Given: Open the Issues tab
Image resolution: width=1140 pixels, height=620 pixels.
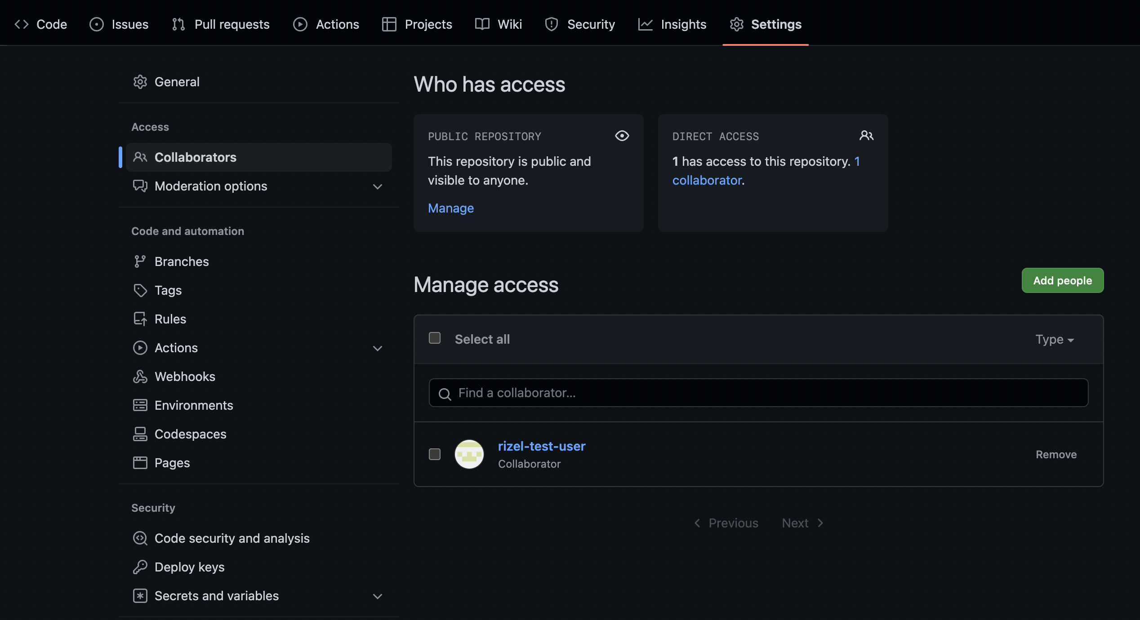Looking at the screenshot, I should [119, 24].
